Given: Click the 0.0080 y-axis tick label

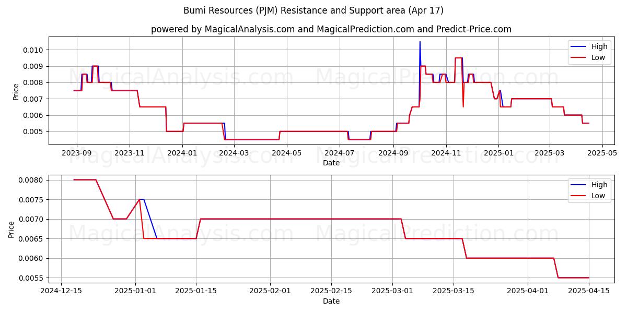Looking at the screenshot, I should coord(32,180).
